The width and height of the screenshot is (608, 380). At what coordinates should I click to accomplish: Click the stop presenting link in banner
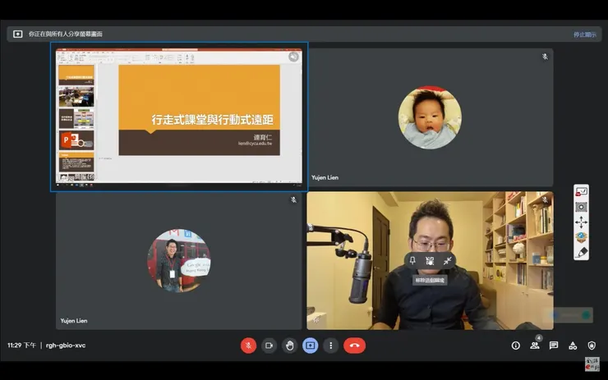coord(585,34)
